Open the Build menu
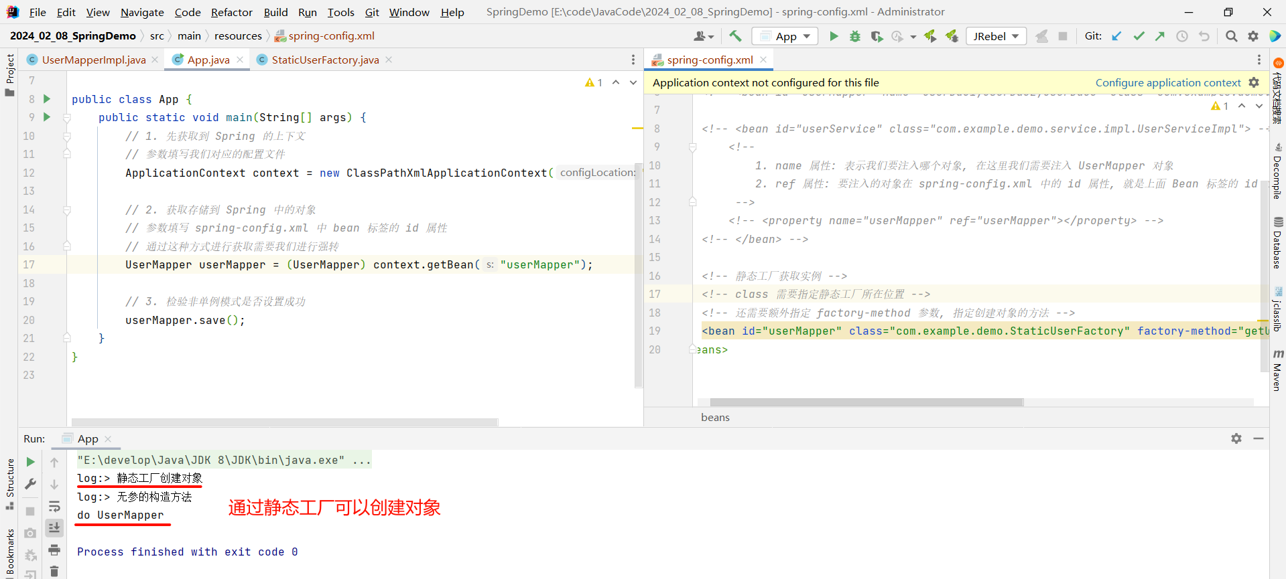 275,12
